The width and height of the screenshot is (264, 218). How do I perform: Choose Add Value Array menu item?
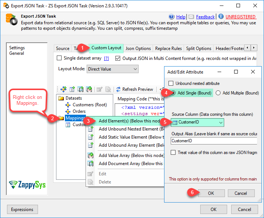click(x=125, y=156)
